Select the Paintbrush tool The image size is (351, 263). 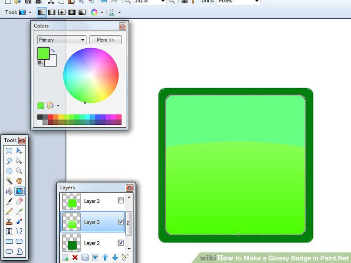(x=9, y=201)
